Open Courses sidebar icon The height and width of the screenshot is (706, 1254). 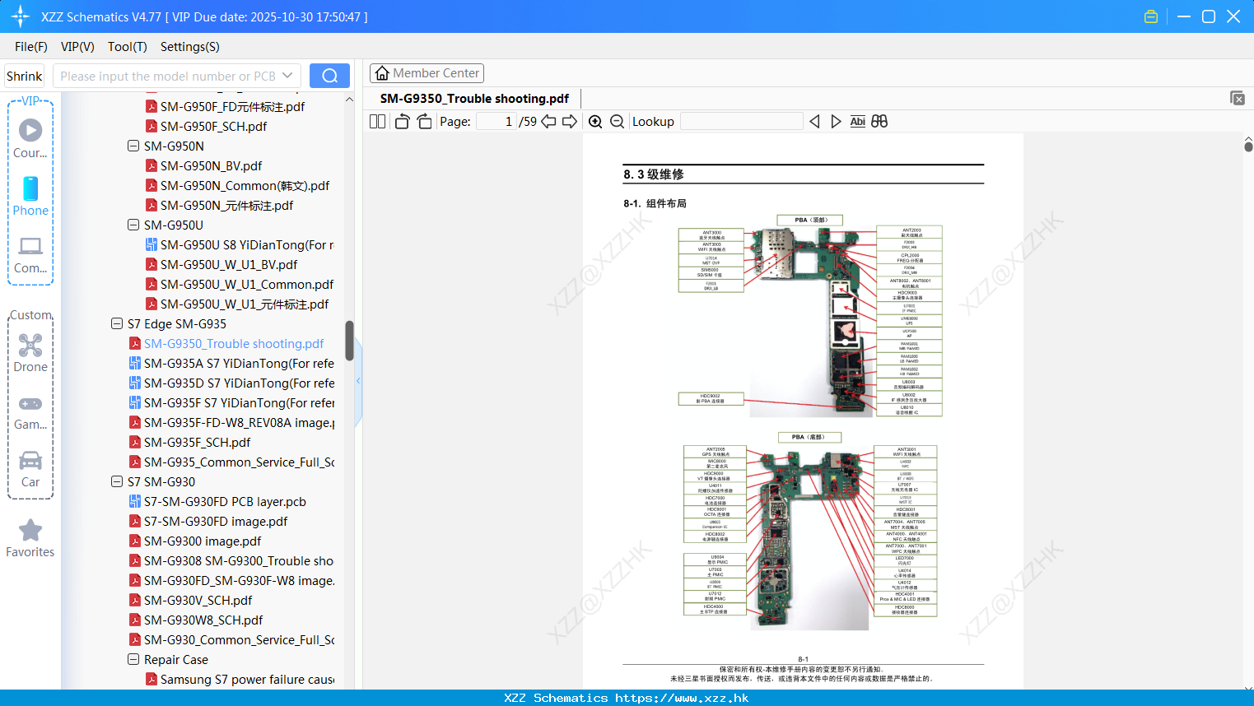[x=30, y=137]
